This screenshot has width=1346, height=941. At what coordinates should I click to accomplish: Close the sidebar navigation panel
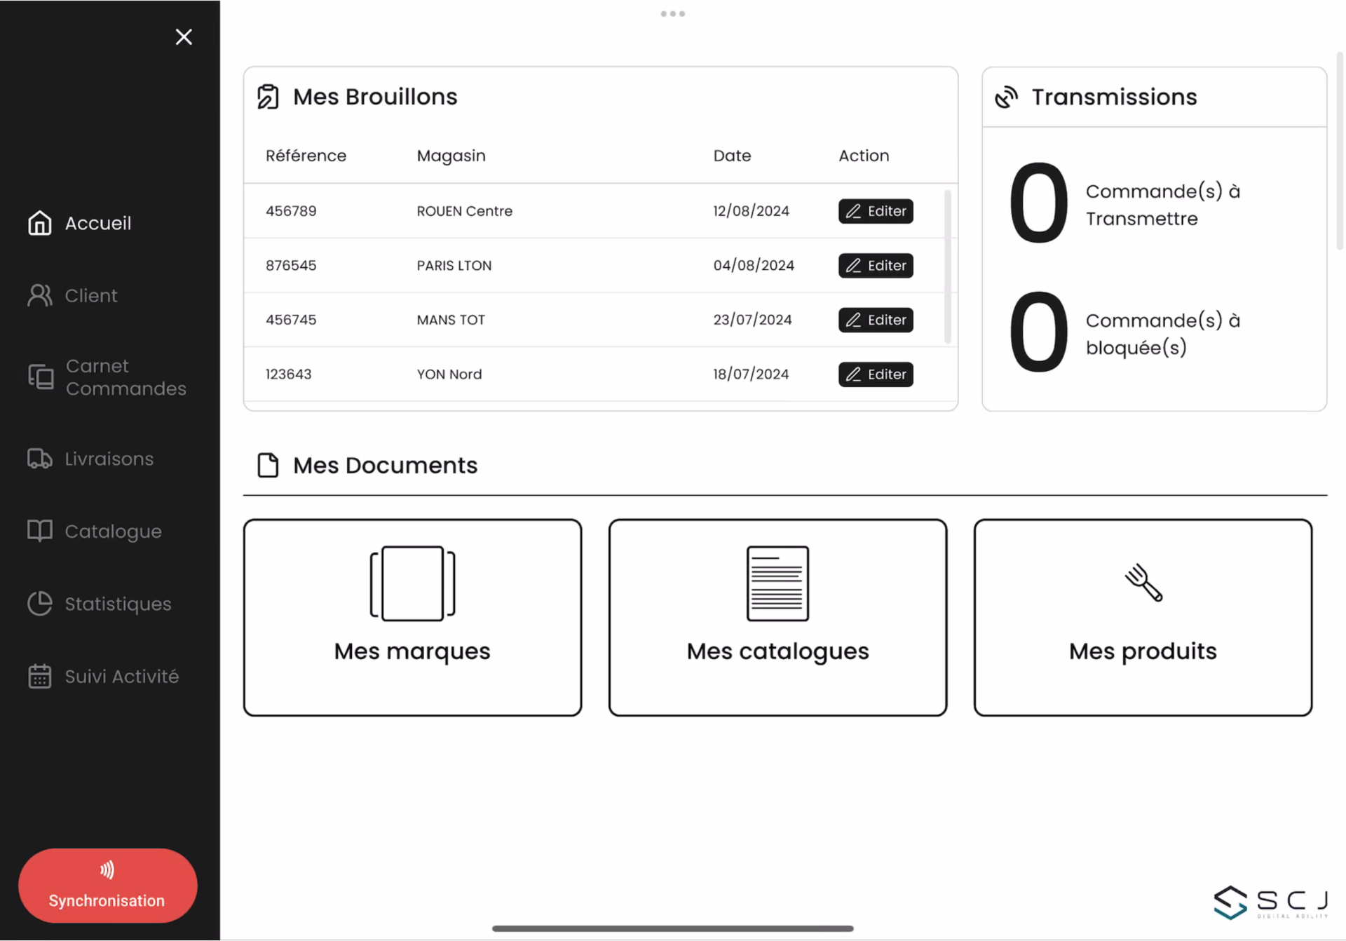tap(183, 37)
